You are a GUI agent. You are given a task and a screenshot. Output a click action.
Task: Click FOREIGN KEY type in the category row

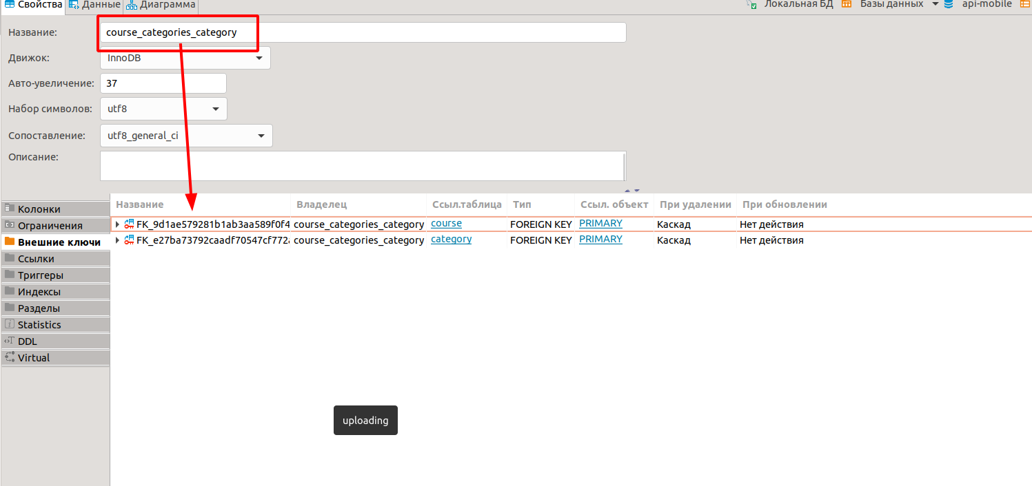pyautogui.click(x=540, y=240)
